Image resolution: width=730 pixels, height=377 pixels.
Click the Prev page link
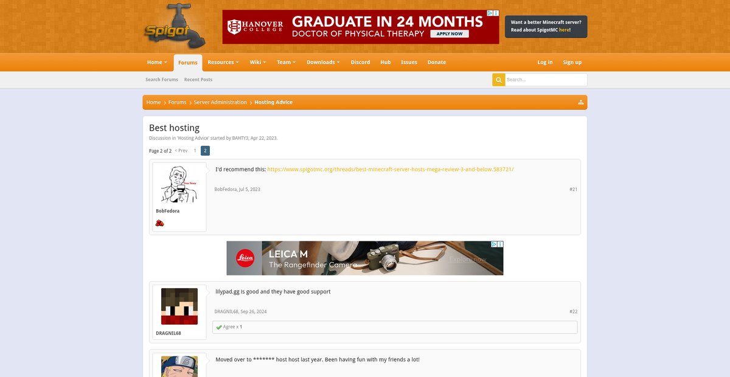(181, 151)
